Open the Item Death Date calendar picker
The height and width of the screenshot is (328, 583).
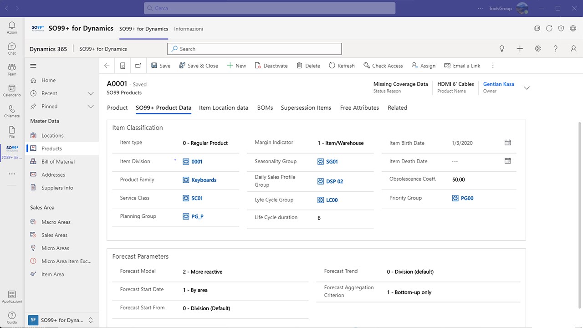[508, 161]
